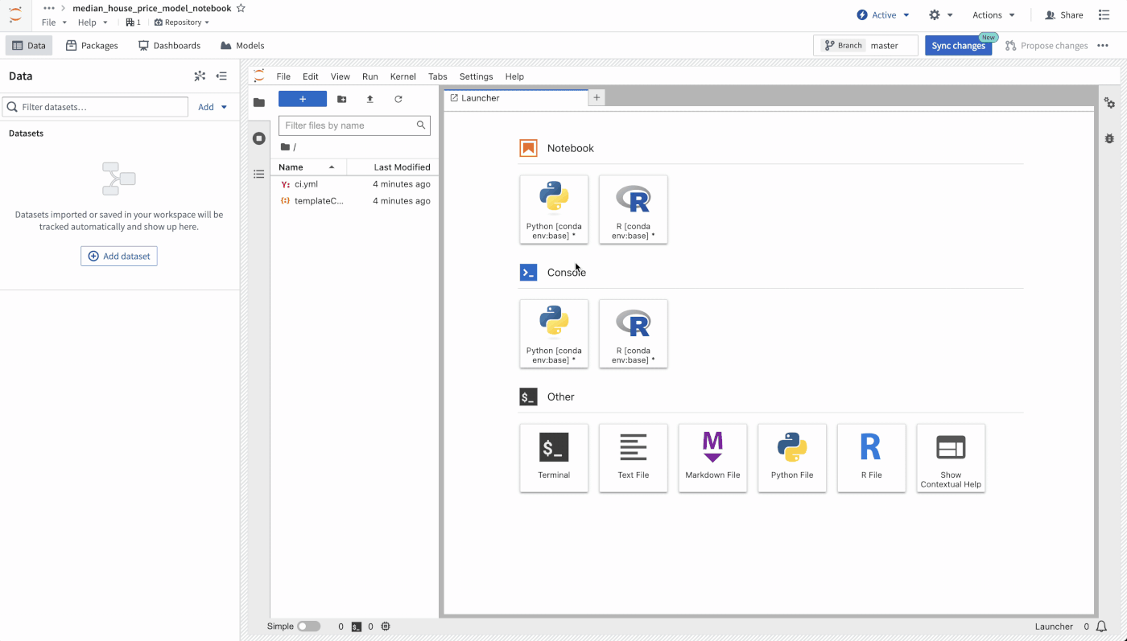1127x641 pixels.
Task: Click the Foundry logo icon at top-left
Action: (x=15, y=14)
